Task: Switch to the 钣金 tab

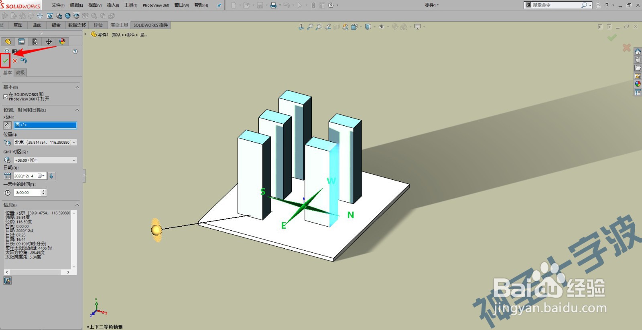Action: (x=56, y=25)
